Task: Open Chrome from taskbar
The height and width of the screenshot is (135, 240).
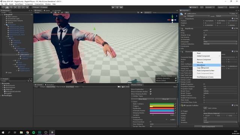Action: [27, 132]
